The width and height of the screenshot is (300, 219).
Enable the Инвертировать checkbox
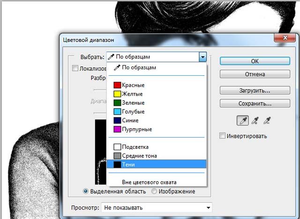click(x=223, y=136)
